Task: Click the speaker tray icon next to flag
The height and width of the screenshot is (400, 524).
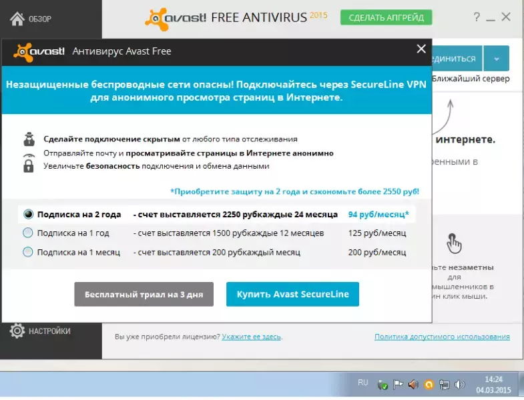Action: tap(413, 385)
